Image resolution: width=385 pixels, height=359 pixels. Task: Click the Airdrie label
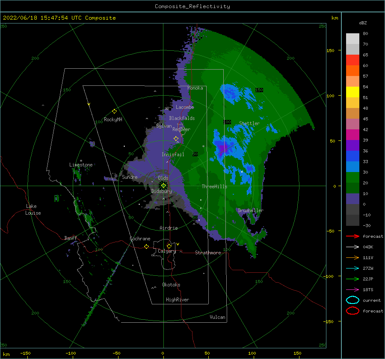click(169, 228)
